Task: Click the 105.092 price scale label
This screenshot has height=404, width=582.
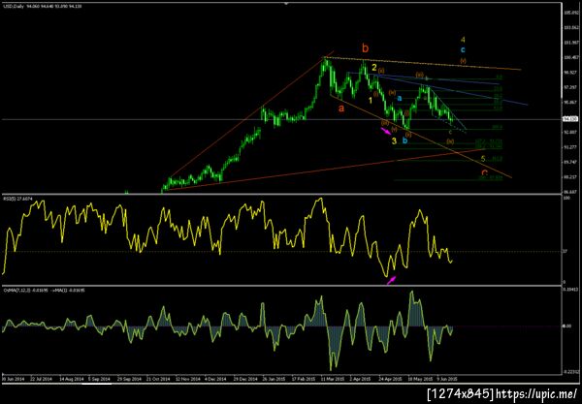Action: (x=572, y=13)
